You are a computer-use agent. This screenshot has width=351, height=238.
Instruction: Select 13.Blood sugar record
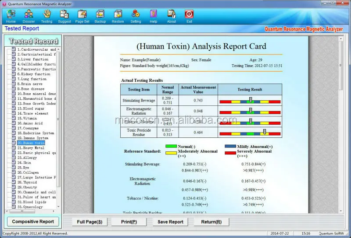pos(31,108)
